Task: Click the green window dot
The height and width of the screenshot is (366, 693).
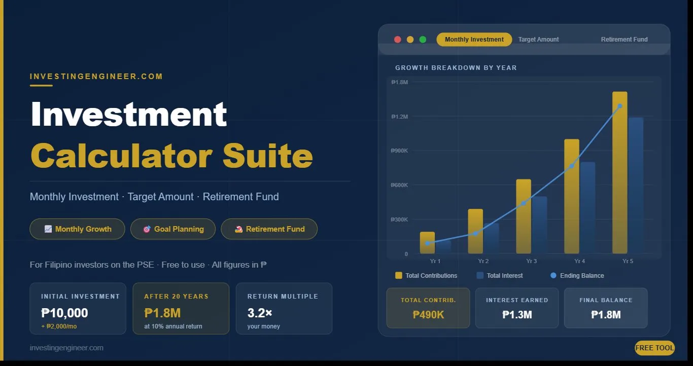Action: pos(423,40)
